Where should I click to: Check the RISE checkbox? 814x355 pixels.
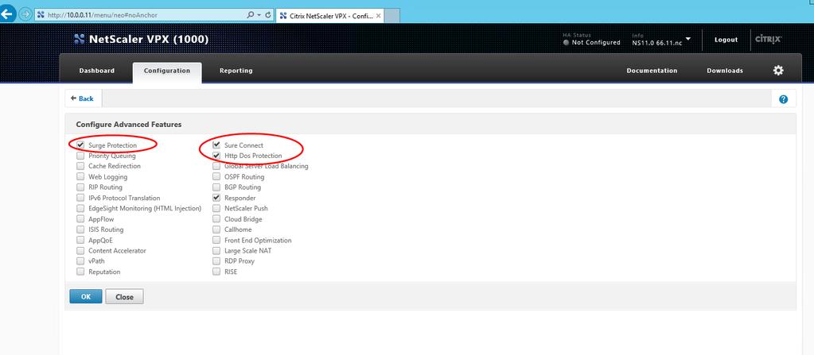coord(216,272)
